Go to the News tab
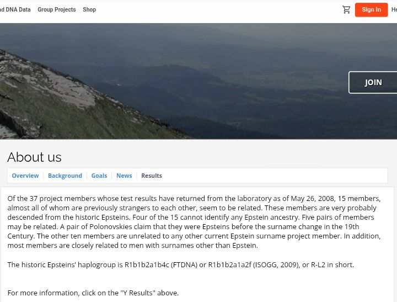The height and width of the screenshot is (302, 397). [124, 176]
